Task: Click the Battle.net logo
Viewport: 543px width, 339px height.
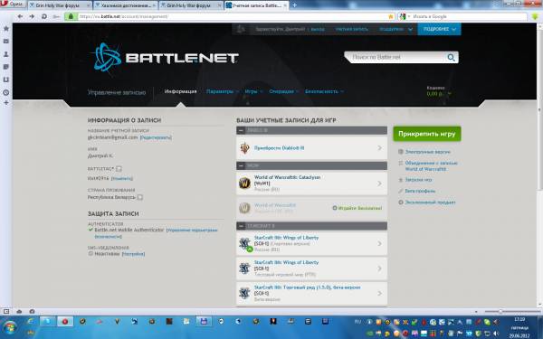Action: tap(166, 58)
